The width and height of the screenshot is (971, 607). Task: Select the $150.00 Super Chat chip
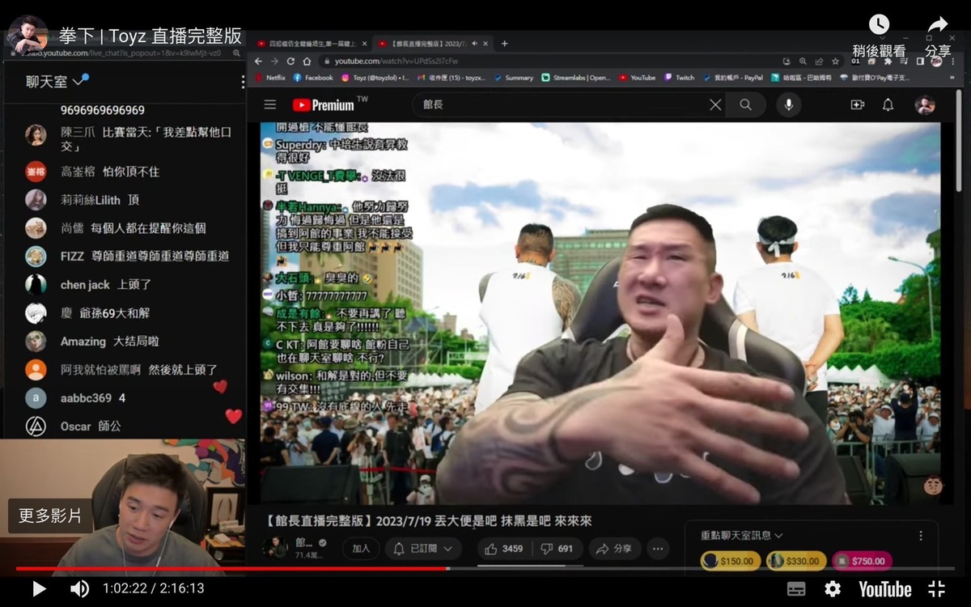pyautogui.click(x=728, y=561)
